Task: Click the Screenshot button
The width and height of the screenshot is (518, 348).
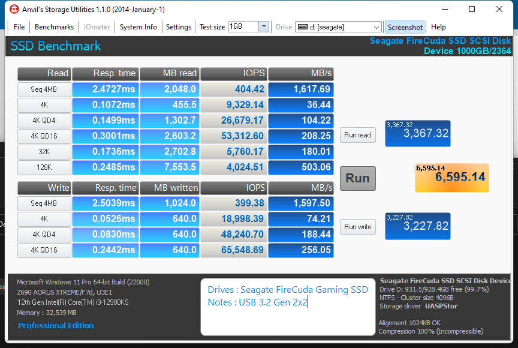Action: pyautogui.click(x=405, y=27)
